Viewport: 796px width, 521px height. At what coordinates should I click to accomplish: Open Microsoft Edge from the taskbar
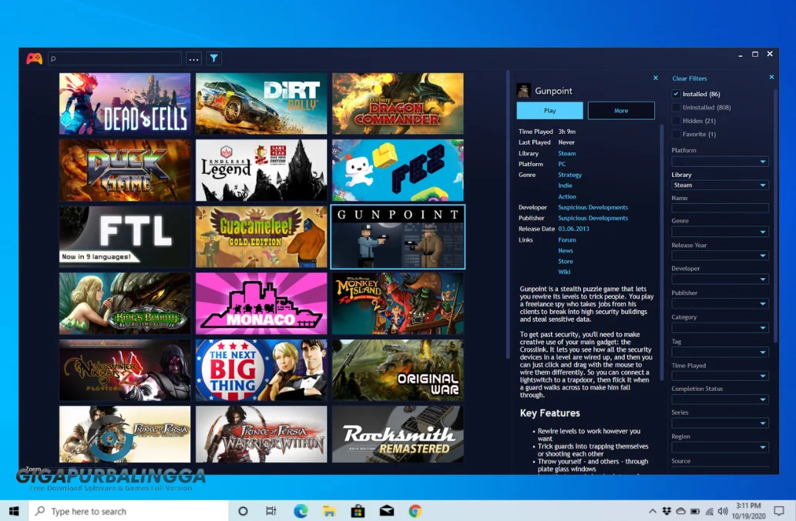pyautogui.click(x=300, y=510)
